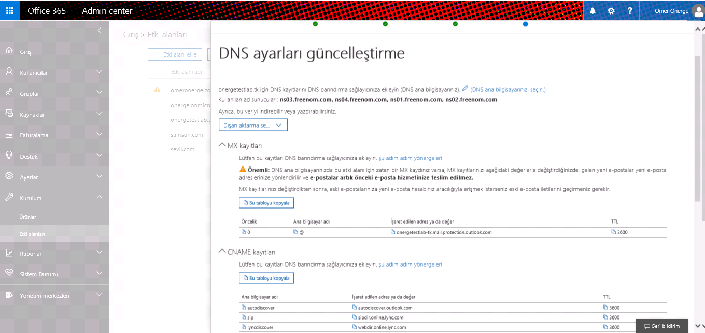This screenshot has width=705, height=333.
Task: Copy the lyncdiscover host name
Action: (244, 327)
